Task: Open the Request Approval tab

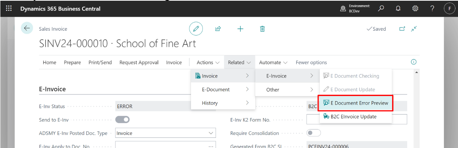Action: pyautogui.click(x=139, y=62)
